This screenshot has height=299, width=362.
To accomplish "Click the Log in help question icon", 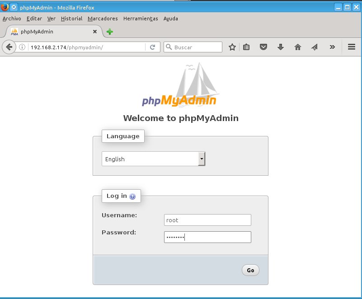I will pyautogui.click(x=132, y=196).
